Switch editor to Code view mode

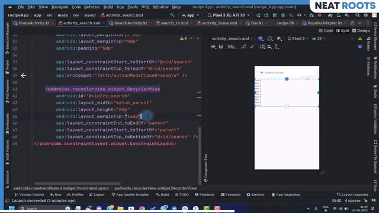coord(326,31)
